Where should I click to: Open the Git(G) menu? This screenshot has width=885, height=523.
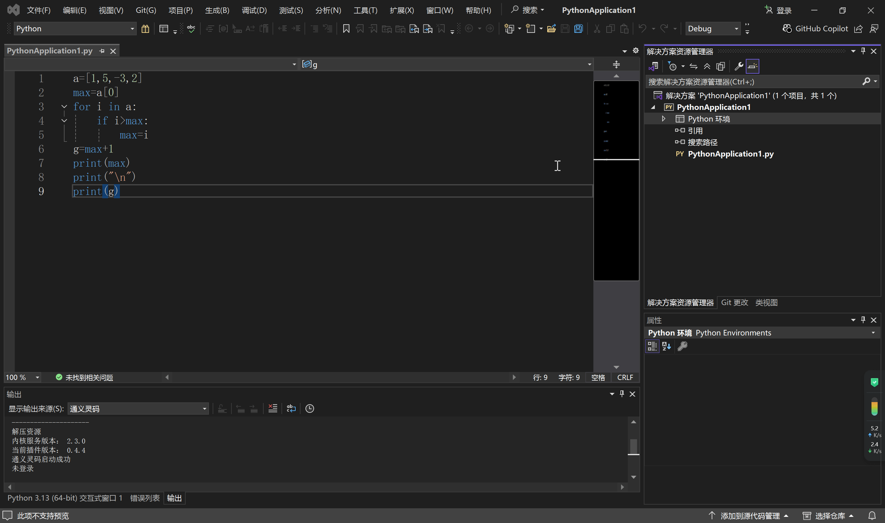coord(146,10)
